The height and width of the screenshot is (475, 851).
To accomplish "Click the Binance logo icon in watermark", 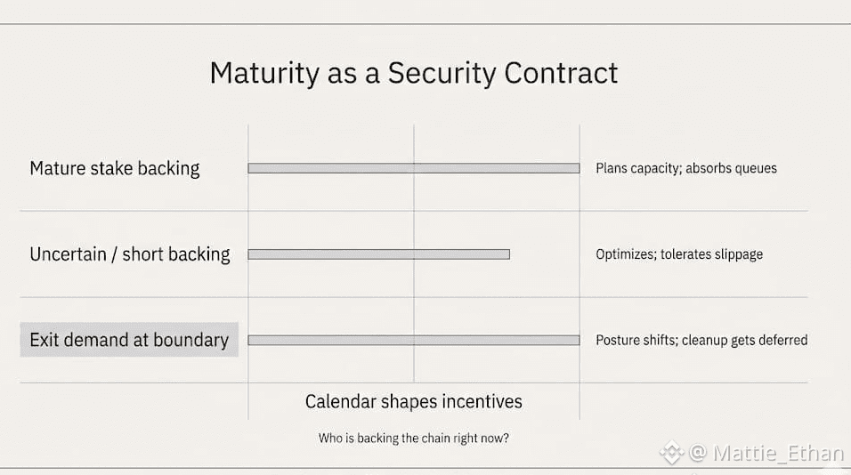I will point(672,452).
